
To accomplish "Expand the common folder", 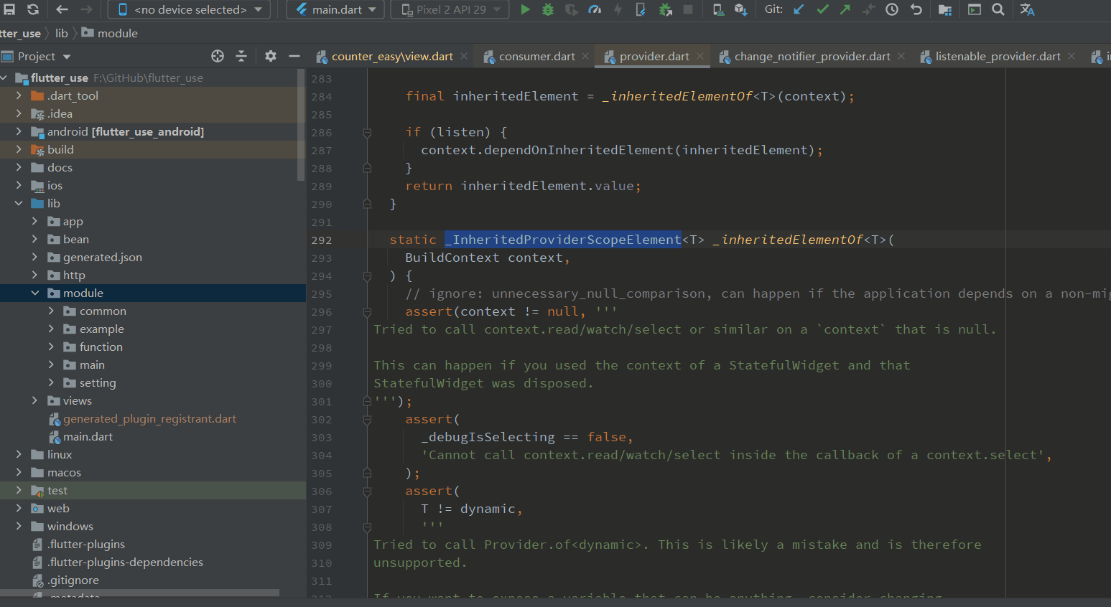I will tap(50, 311).
